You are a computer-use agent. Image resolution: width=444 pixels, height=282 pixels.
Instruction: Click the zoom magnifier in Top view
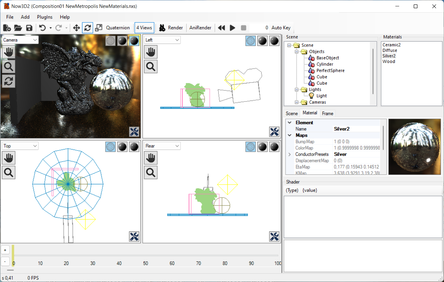(x=9, y=173)
